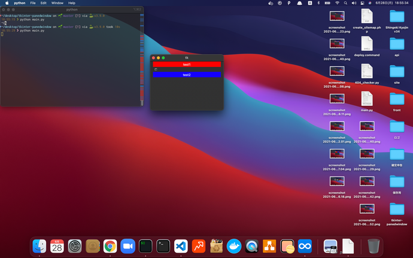Select 404_checker.py file on desktop

pos(367,71)
